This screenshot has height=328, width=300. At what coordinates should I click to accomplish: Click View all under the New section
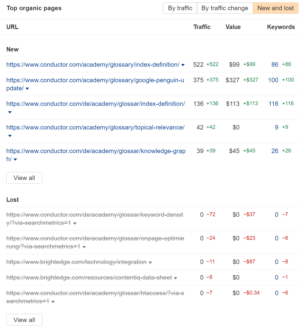pos(24,178)
